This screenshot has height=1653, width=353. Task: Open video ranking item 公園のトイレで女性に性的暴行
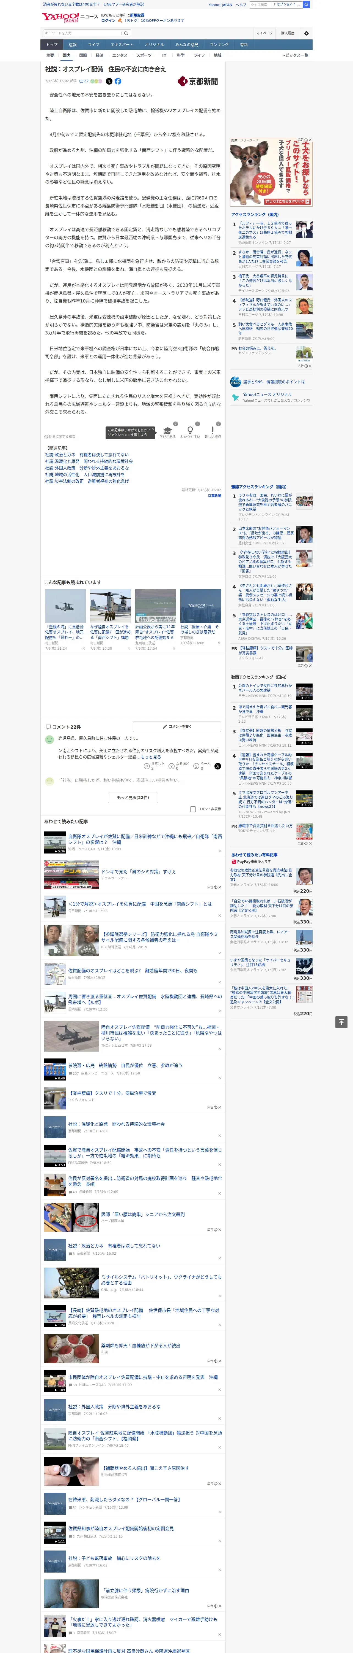click(x=272, y=691)
